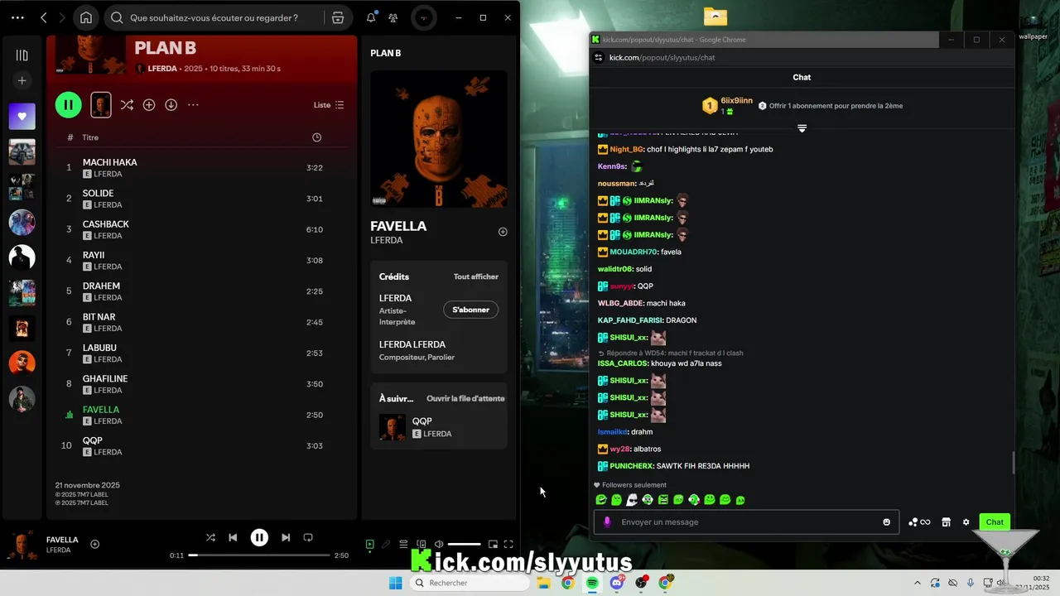Screen dimensions: 1060x596
Task: Toggle shuffle in the bottom player bar
Action: 210,537
